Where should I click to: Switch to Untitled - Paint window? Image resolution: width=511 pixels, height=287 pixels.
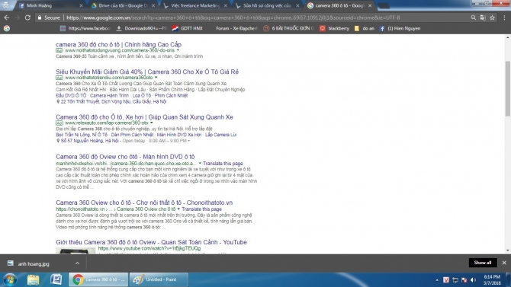(159, 280)
